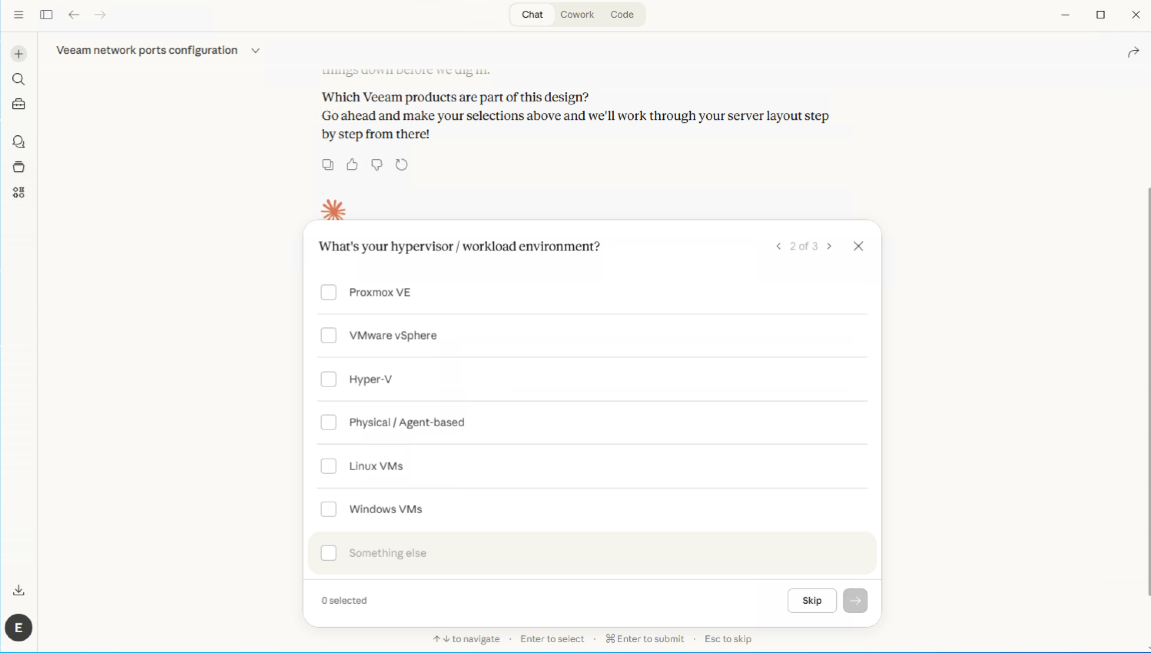
Task: Share conversation using top-right arrow icon
Action: (1133, 53)
